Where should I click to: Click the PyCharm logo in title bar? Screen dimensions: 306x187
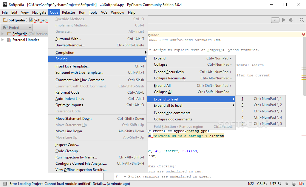[5, 4]
